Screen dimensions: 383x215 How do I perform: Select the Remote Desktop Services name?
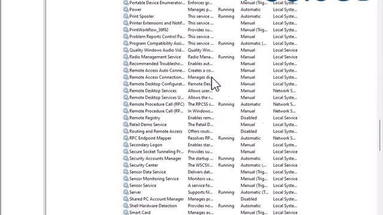(153, 91)
